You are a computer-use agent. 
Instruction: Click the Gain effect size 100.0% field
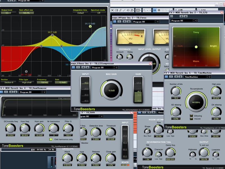coord(26,13)
